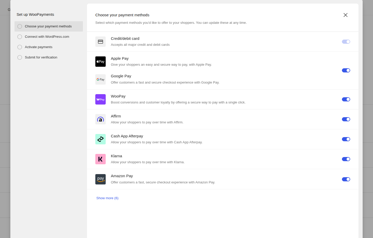Click 'Select which payment methods' subtitle text
The width and height of the screenshot is (373, 238).
click(x=171, y=23)
